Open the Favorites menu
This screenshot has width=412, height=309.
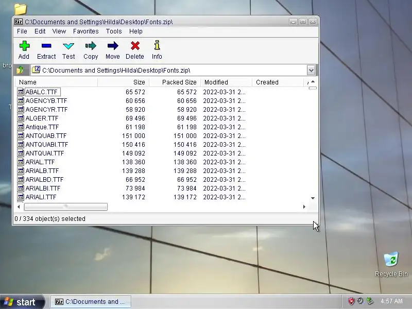85,31
